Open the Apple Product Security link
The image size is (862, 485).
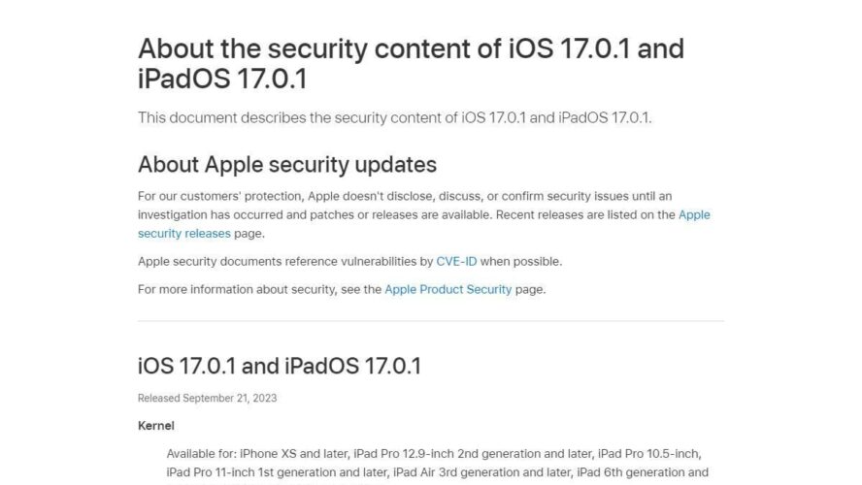pos(448,289)
